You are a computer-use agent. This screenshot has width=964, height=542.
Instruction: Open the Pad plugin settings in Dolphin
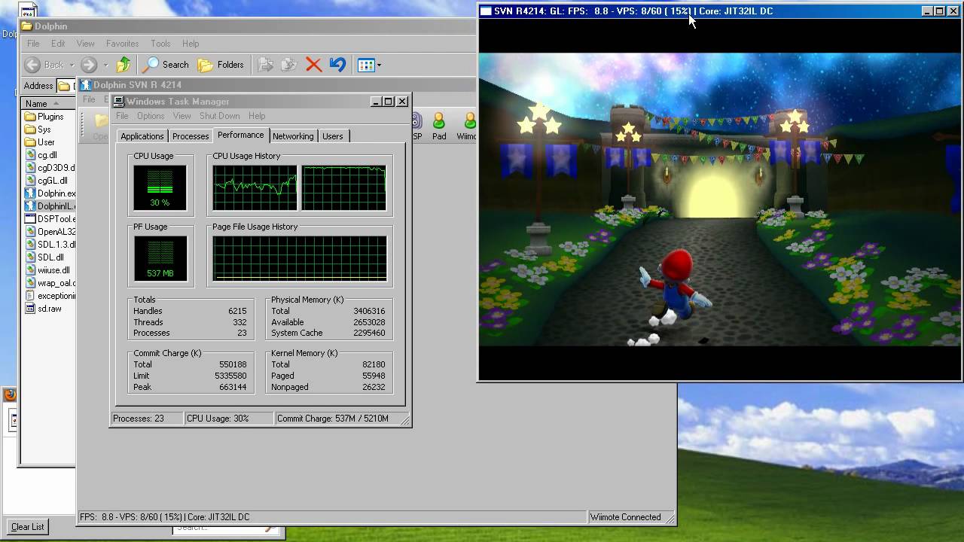(x=439, y=126)
